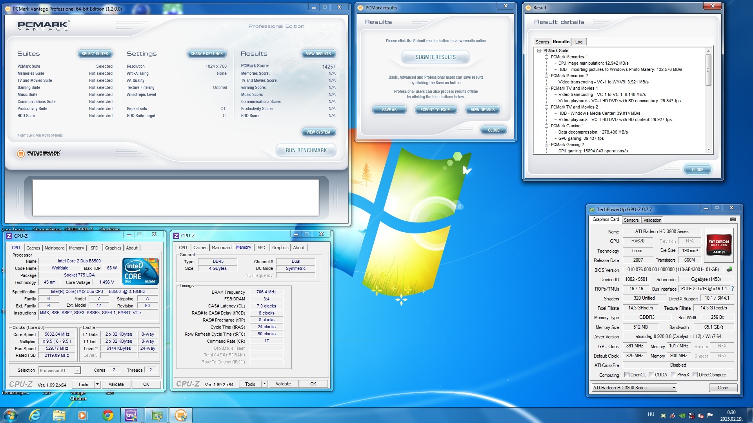Image resolution: width=753 pixels, height=423 pixels.
Task: Click the Action Center flag tray icon
Action: (710, 415)
